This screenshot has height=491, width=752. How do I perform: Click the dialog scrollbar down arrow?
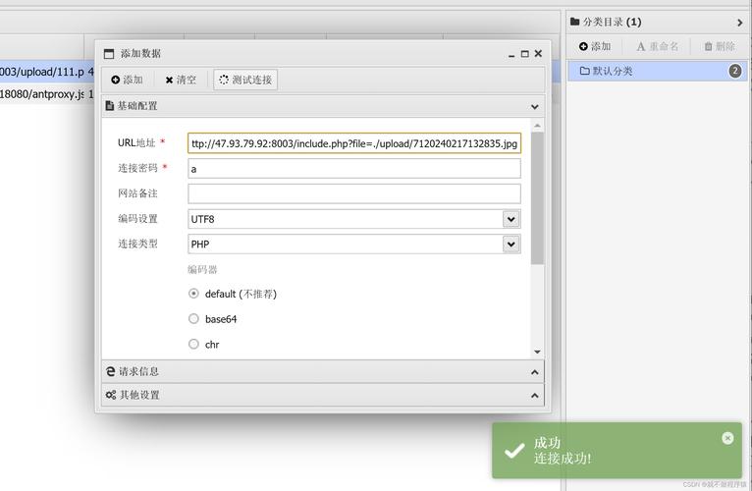coord(537,352)
